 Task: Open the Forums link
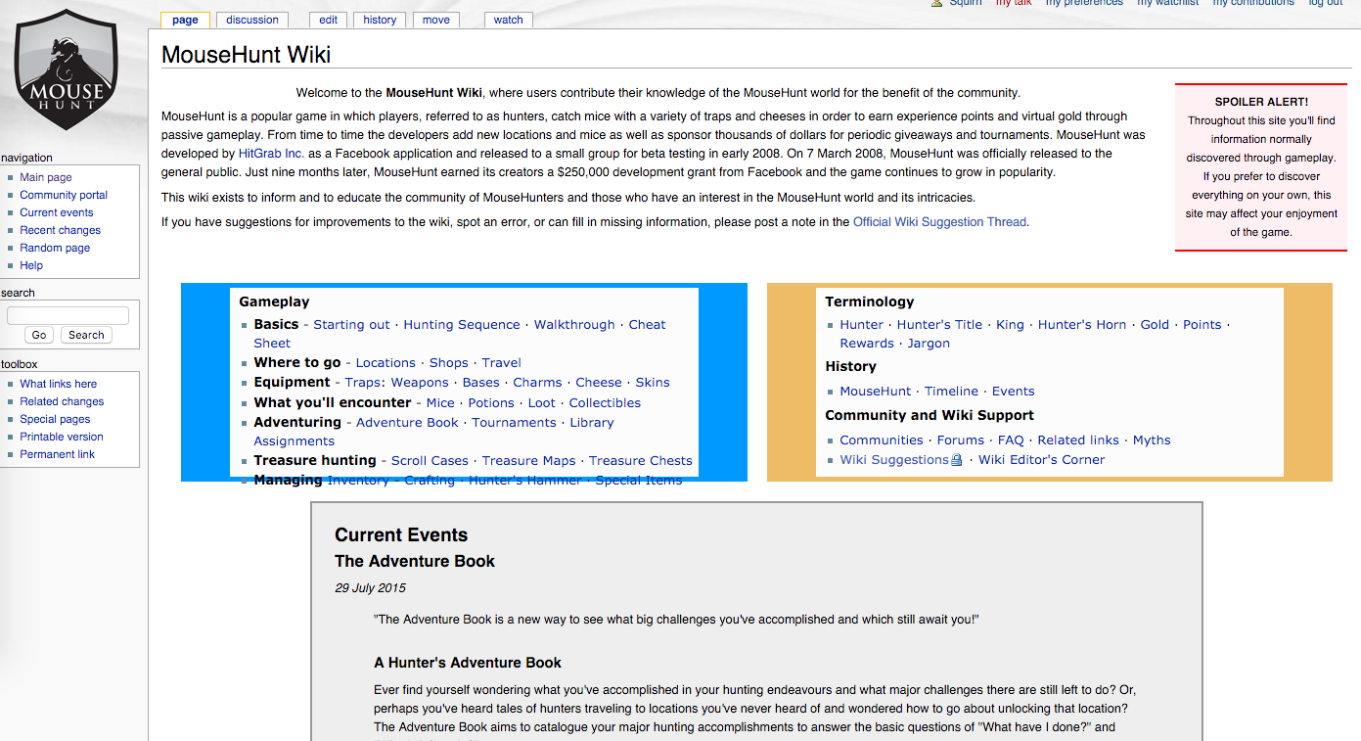[x=961, y=440]
